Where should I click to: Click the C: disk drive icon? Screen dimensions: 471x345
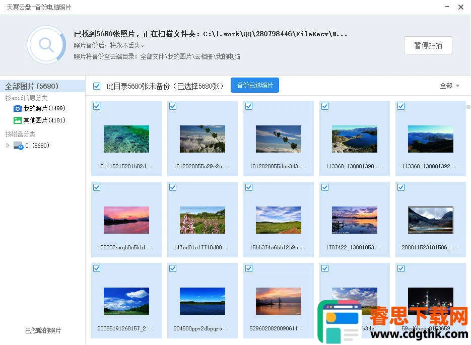[x=19, y=146]
